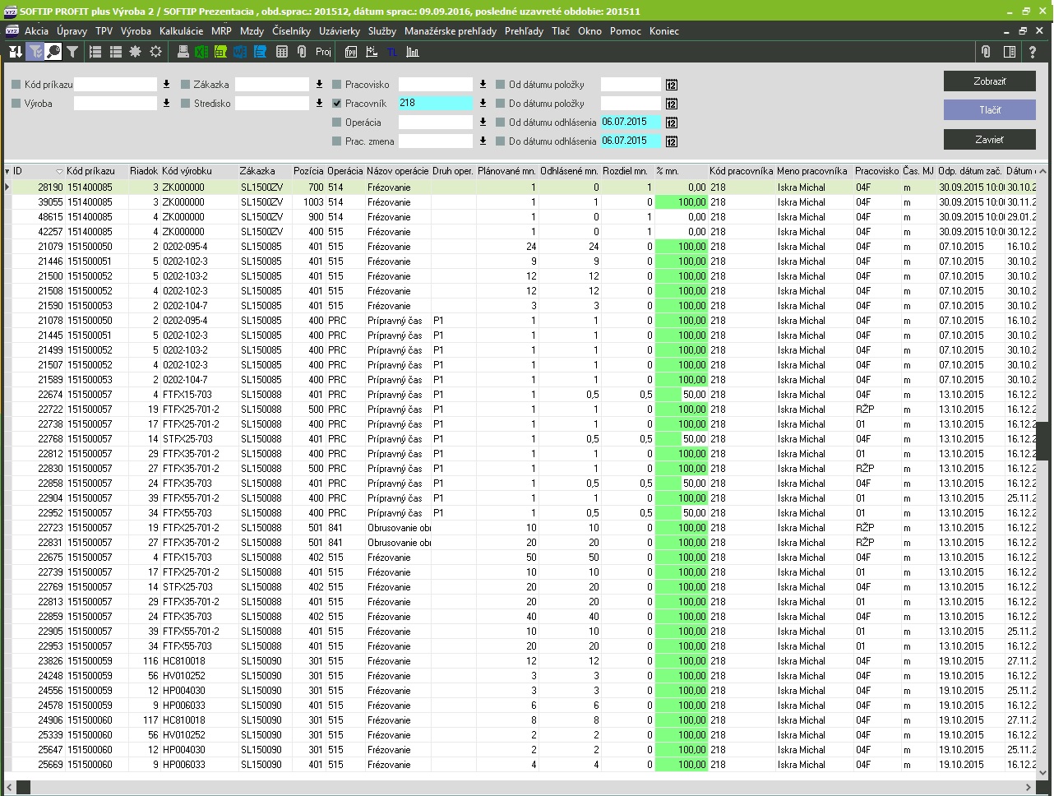Open the Pracovisko lookup arrow
The width and height of the screenshot is (1054, 796).
[483, 85]
